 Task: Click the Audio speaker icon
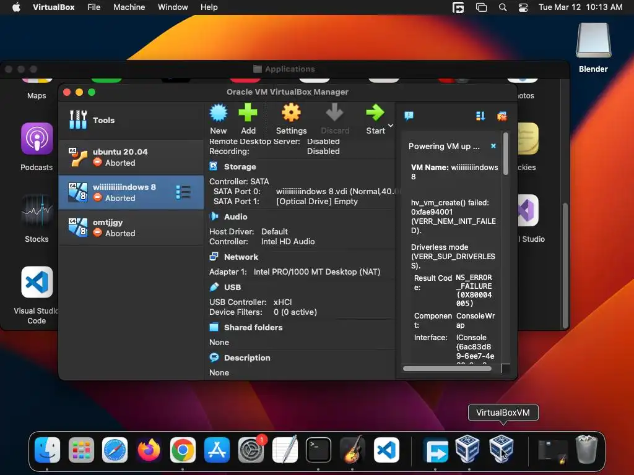214,216
